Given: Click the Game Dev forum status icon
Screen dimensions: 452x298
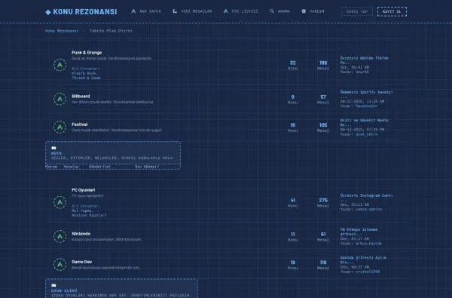Looking at the screenshot, I should click(60, 264).
